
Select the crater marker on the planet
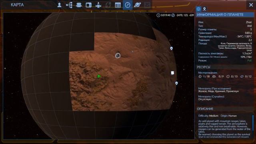click(118, 56)
